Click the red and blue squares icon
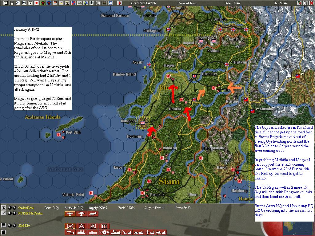The height and width of the screenshot is (236, 315). point(74,3)
